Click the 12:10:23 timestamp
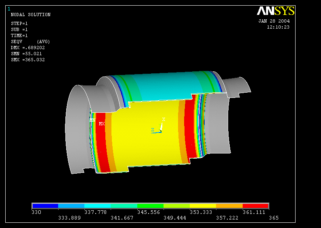The width and height of the screenshot is (321, 228). click(x=278, y=27)
